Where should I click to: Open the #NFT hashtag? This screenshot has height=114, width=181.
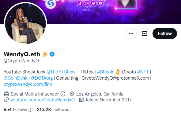click(x=143, y=72)
